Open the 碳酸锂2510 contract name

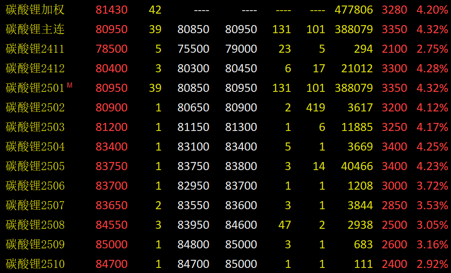pyautogui.click(x=35, y=264)
